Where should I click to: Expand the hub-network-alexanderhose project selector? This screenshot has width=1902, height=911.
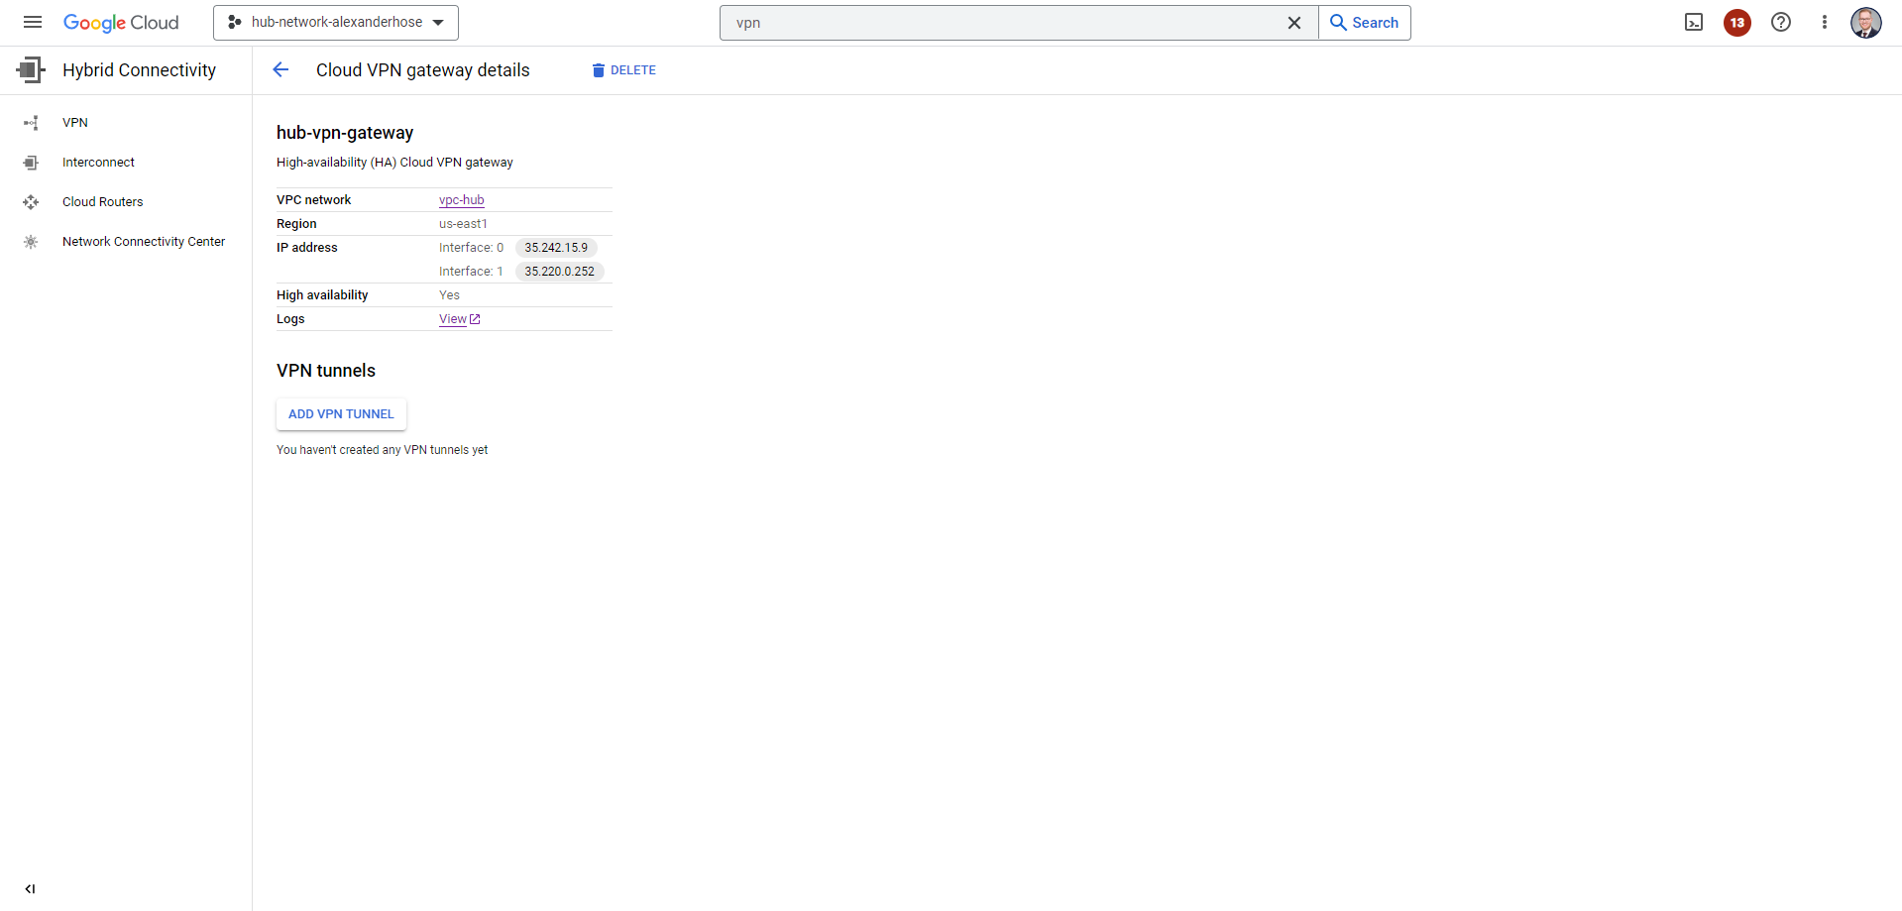click(336, 22)
